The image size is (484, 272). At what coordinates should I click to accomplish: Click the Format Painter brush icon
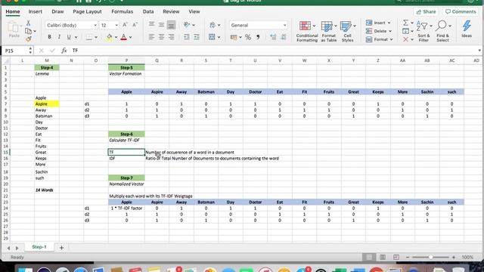[29, 39]
